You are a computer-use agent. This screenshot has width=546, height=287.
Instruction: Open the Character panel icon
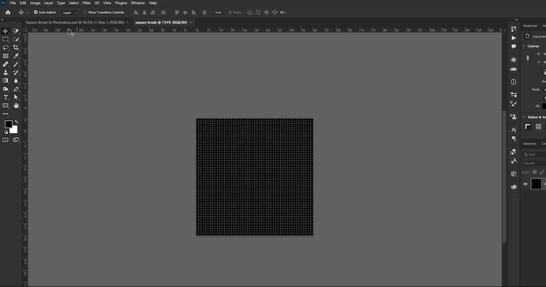[x=513, y=130]
